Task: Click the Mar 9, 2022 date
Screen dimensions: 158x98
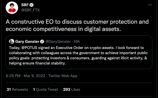Action: point(34,76)
